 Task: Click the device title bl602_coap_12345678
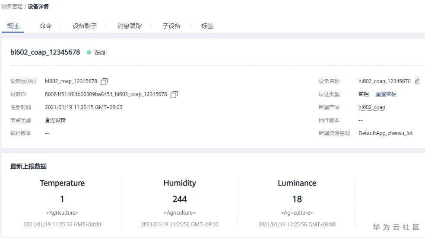coord(45,52)
